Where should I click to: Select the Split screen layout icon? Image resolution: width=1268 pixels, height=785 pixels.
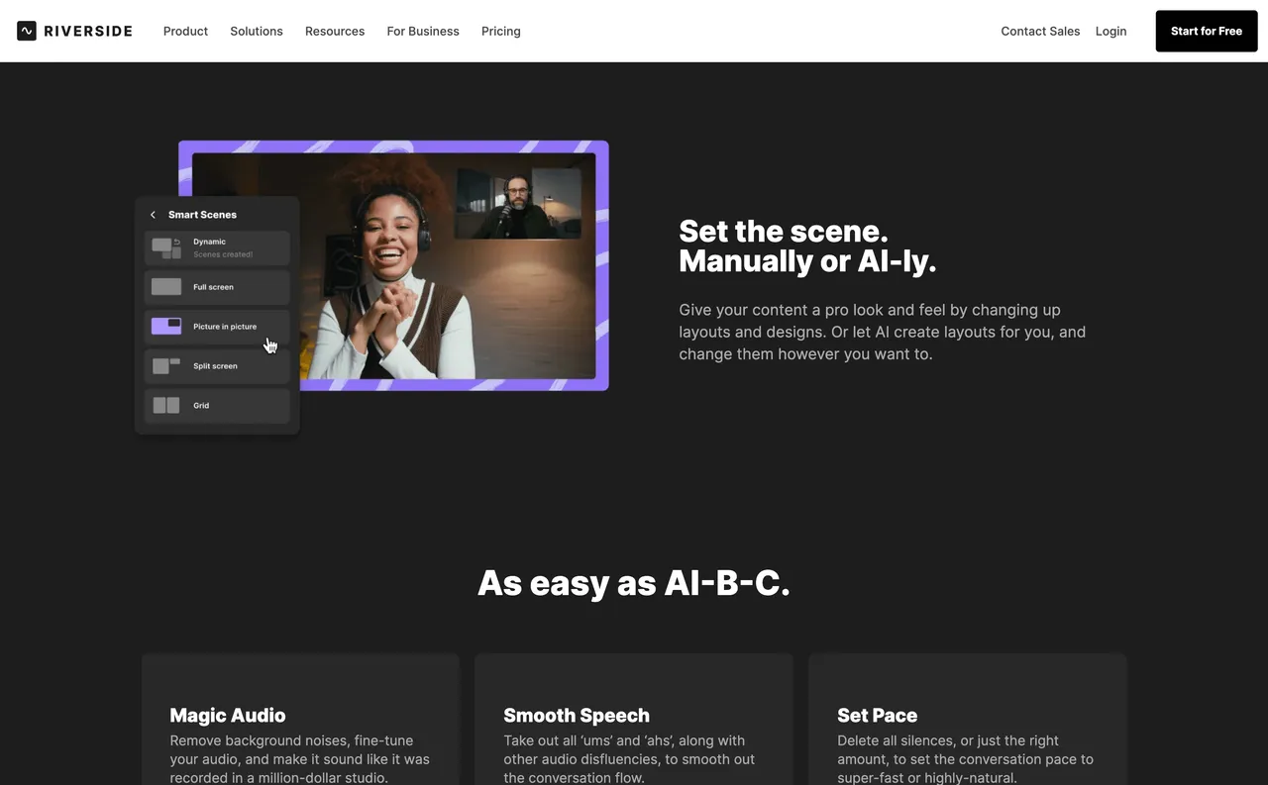166,366
